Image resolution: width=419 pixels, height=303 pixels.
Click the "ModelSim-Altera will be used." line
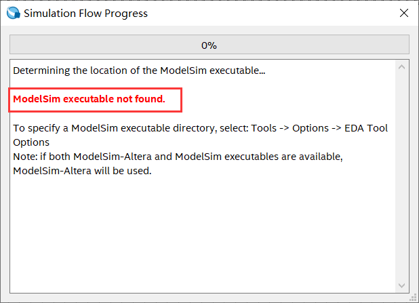(82, 171)
